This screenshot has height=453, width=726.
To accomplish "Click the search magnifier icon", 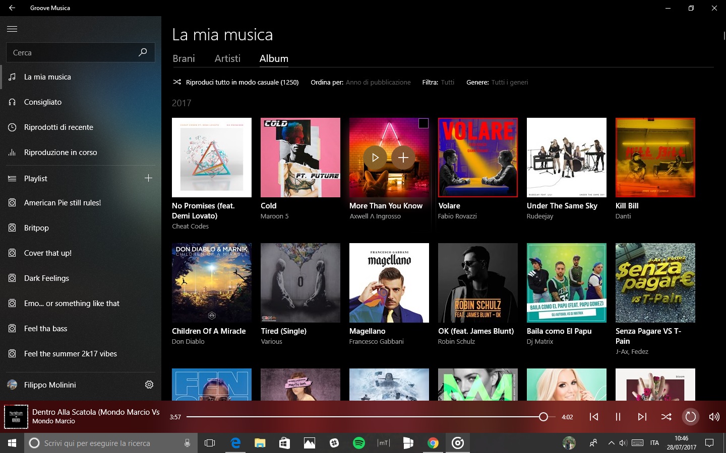I will [x=143, y=52].
